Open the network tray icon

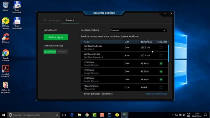[x=177, y=115]
